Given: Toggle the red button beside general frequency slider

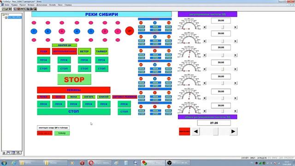Looking at the screenshot, I should click(x=184, y=131).
